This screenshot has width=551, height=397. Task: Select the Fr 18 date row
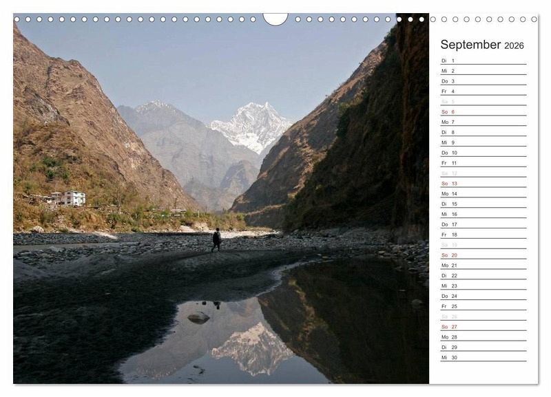(x=484, y=235)
